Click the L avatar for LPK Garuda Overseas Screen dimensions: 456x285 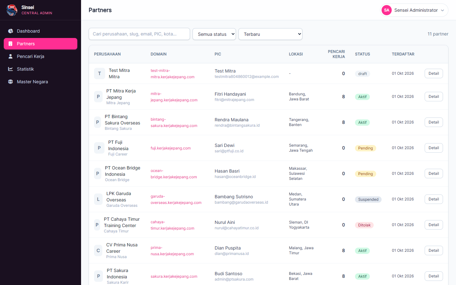(98, 199)
